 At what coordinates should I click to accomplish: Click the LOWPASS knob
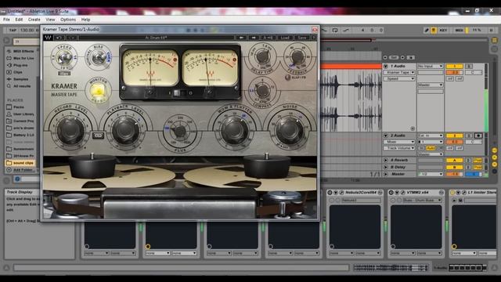[x=263, y=91]
